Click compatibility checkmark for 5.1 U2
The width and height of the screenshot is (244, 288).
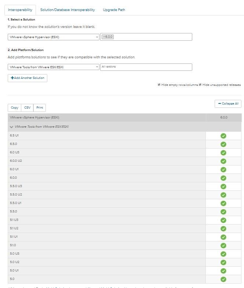point(223,229)
